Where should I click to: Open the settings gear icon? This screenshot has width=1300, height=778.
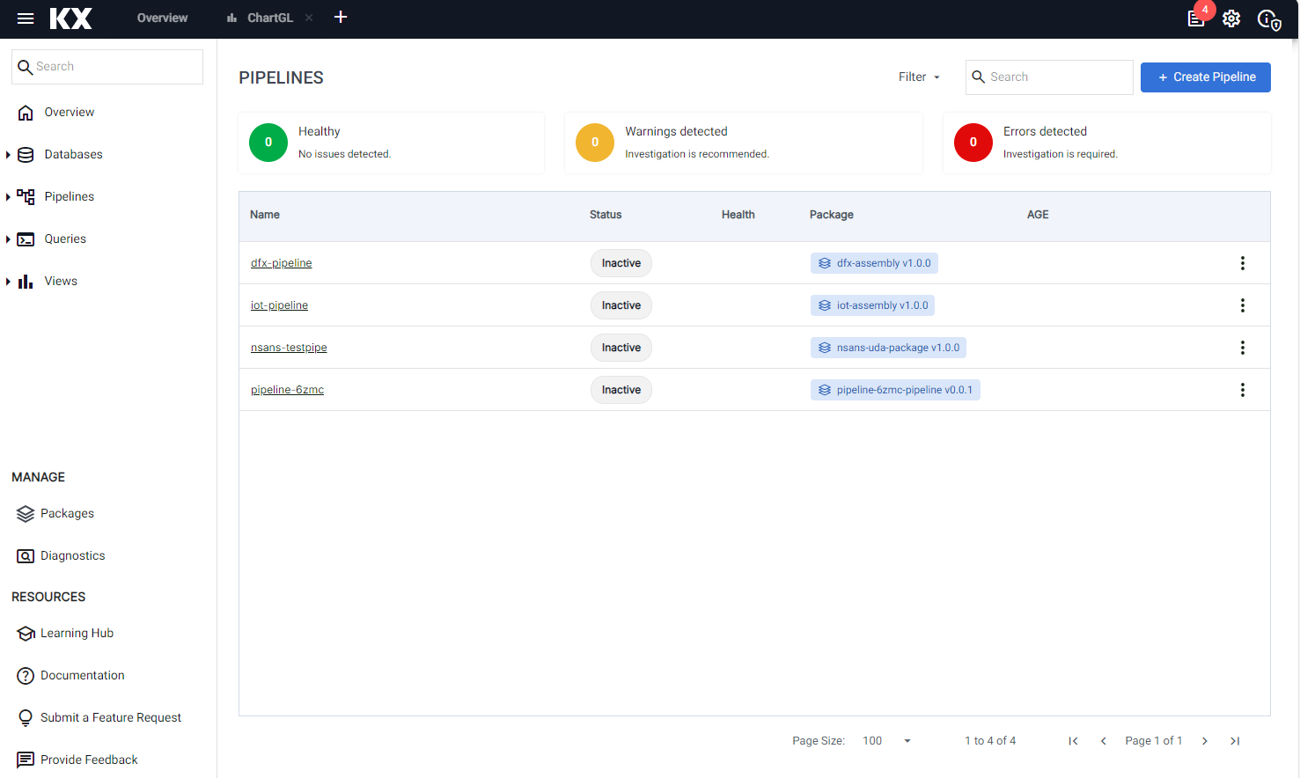click(1231, 18)
